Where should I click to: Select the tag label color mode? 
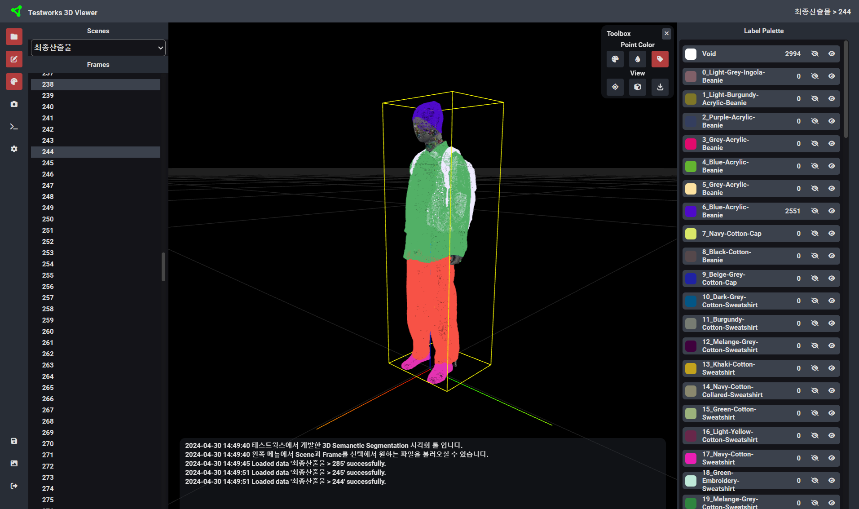click(660, 59)
